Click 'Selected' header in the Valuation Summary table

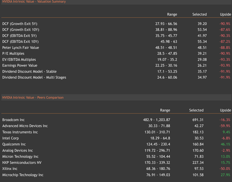199,14
